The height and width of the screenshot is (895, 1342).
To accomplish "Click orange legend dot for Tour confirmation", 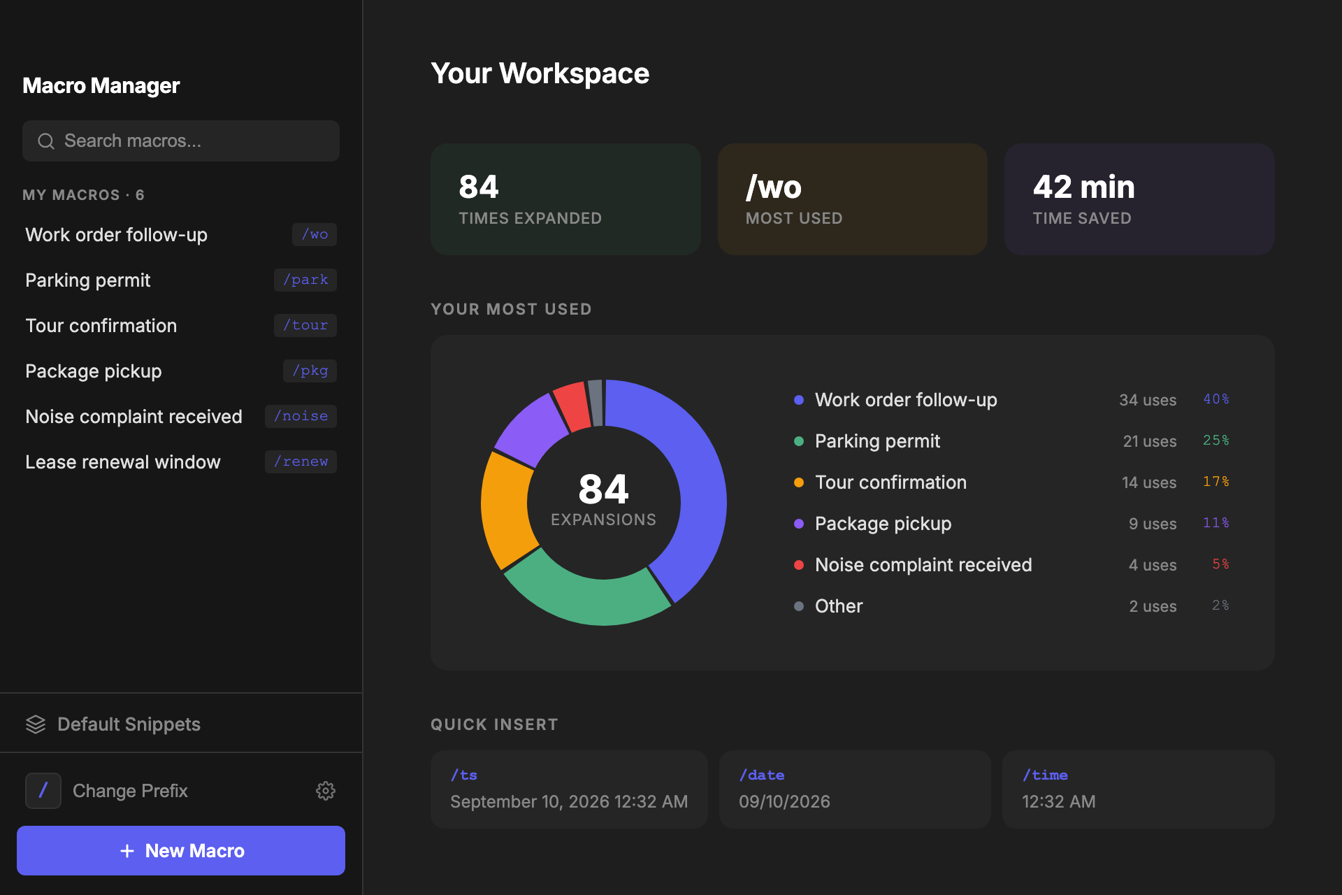I will 799,482.
